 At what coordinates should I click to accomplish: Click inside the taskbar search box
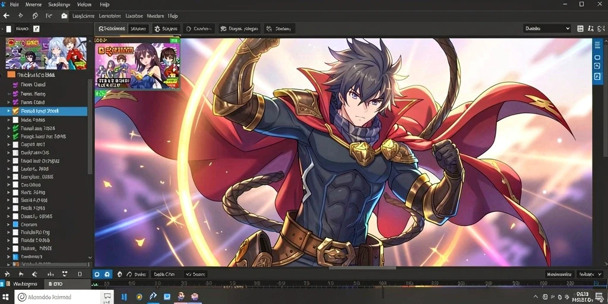click(59, 297)
